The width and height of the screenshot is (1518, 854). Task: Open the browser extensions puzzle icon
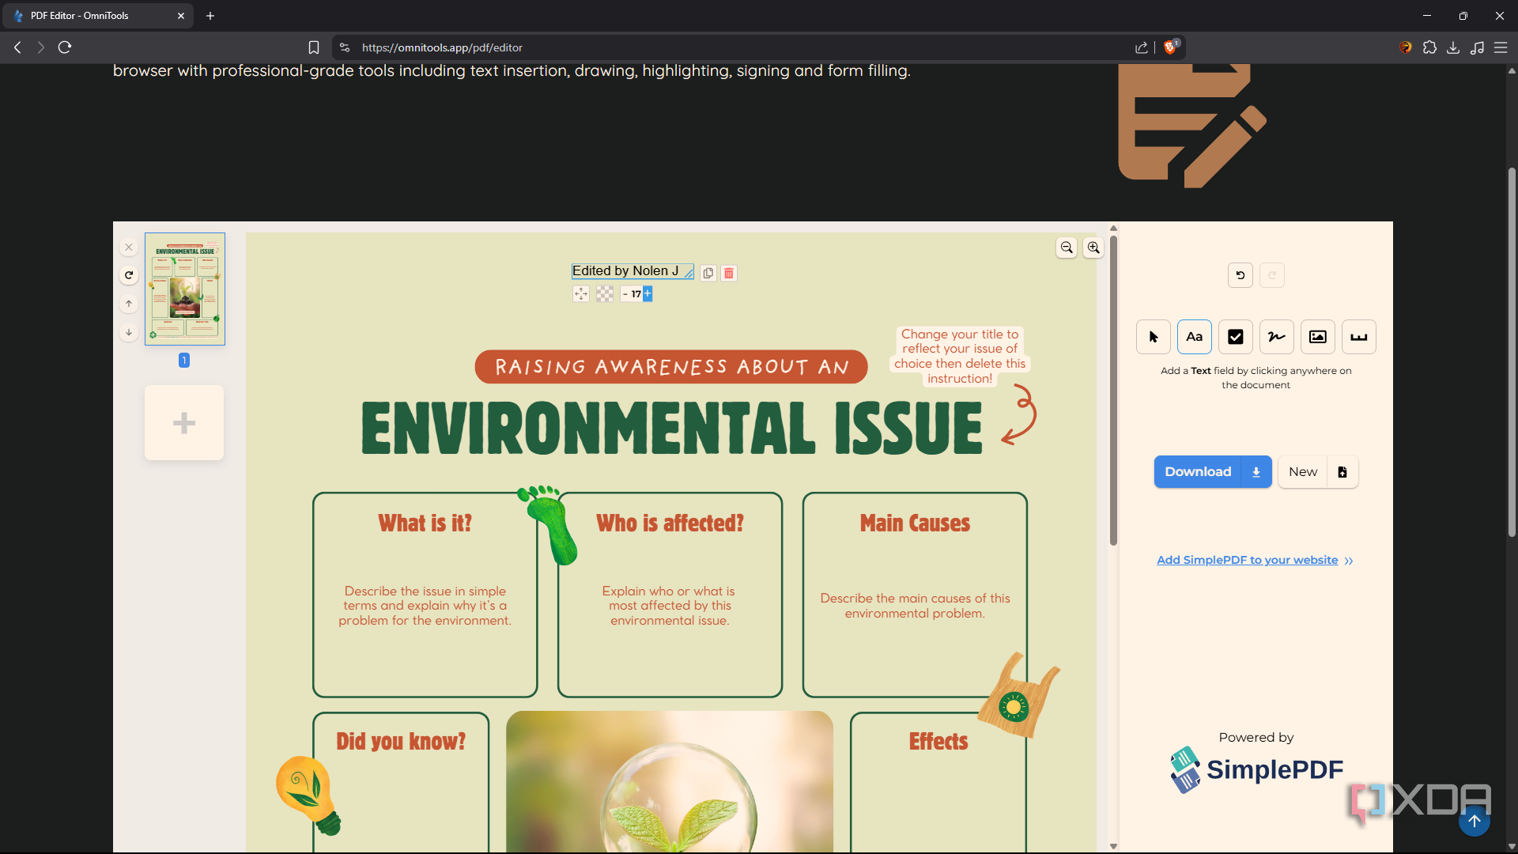1429,47
